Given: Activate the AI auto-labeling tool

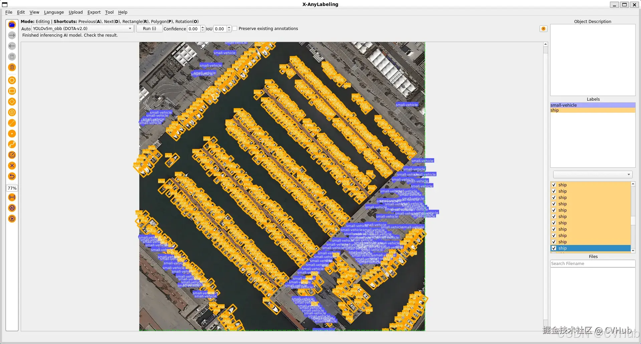Looking at the screenshot, I should [12, 208].
